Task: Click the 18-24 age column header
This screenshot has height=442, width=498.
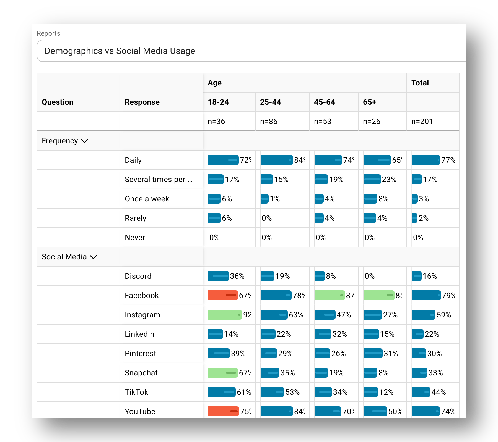Action: tap(218, 102)
